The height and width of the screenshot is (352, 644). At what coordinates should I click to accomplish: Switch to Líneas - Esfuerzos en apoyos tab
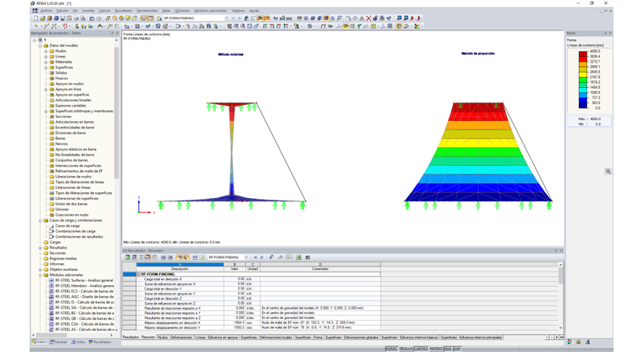[216, 338]
